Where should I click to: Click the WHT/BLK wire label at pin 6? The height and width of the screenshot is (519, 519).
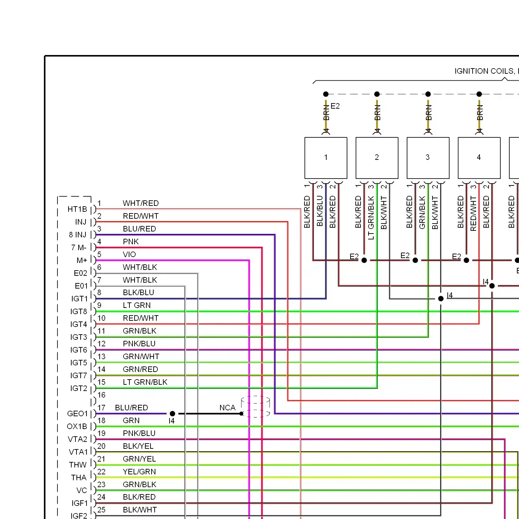point(140,267)
